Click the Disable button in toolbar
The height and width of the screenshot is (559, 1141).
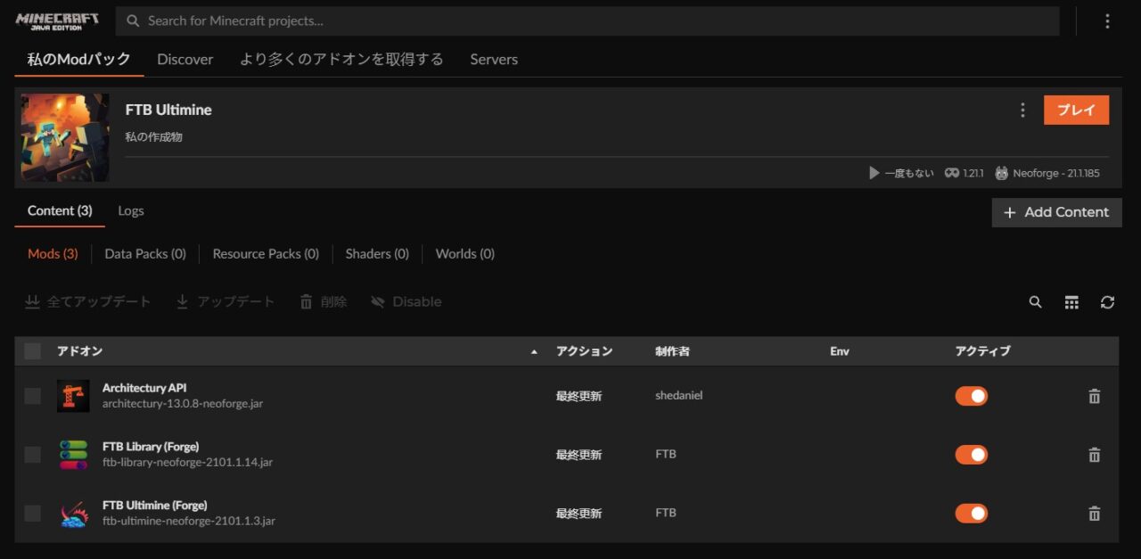pos(406,302)
